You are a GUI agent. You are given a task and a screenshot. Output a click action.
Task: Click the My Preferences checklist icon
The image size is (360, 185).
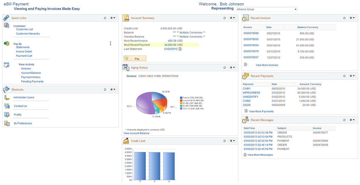7,123
